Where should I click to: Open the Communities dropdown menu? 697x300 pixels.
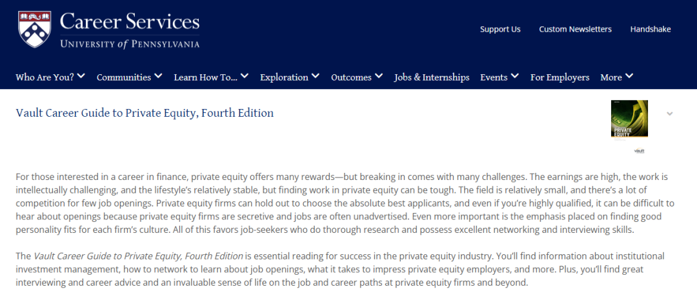(x=129, y=77)
